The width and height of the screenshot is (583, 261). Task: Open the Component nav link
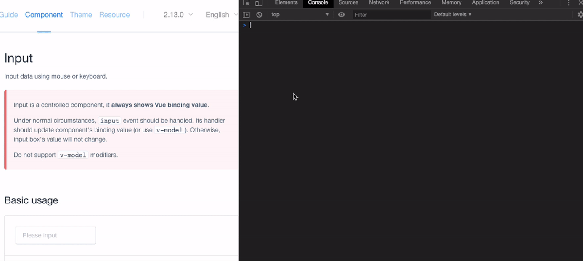pyautogui.click(x=44, y=15)
